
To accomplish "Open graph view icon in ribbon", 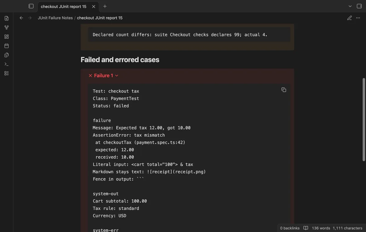I will (6, 27).
